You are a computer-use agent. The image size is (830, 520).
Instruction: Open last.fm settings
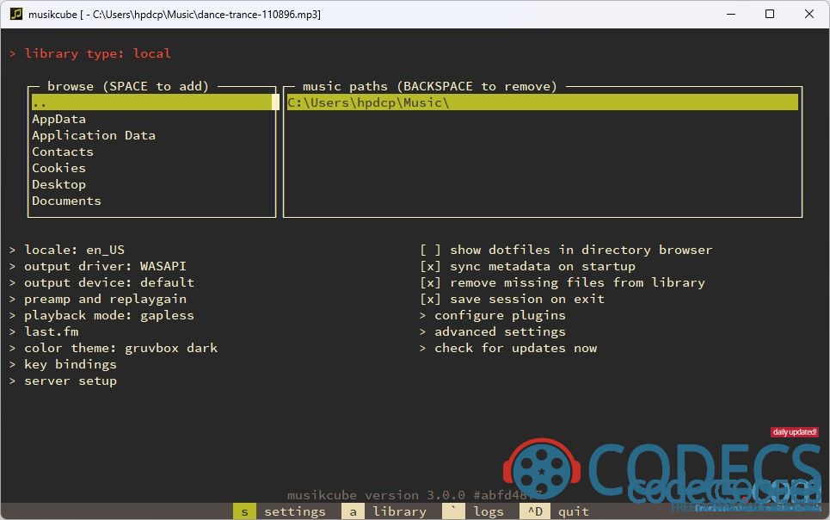click(44, 331)
